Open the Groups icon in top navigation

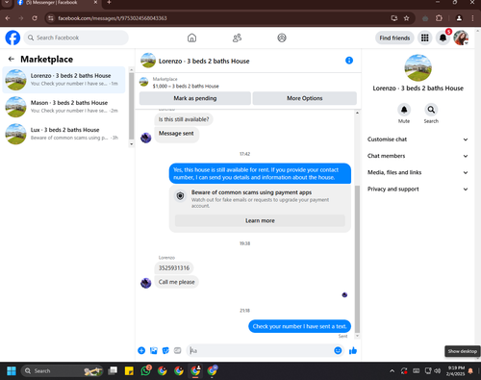(x=282, y=38)
